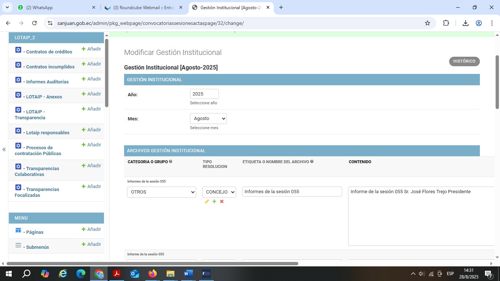Click the Año input field
The height and width of the screenshot is (281, 500).
tap(204, 94)
